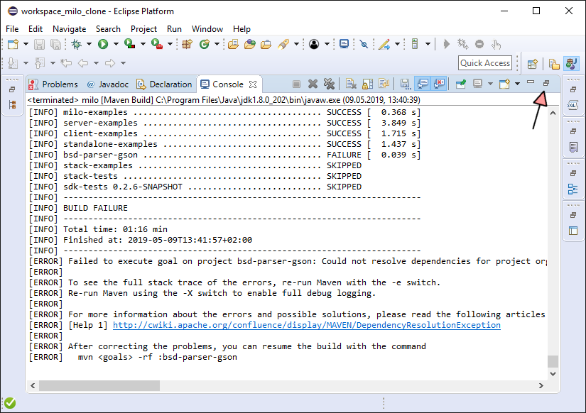Click the Quick Access search field
Screen dimensions: 586x413
point(485,63)
